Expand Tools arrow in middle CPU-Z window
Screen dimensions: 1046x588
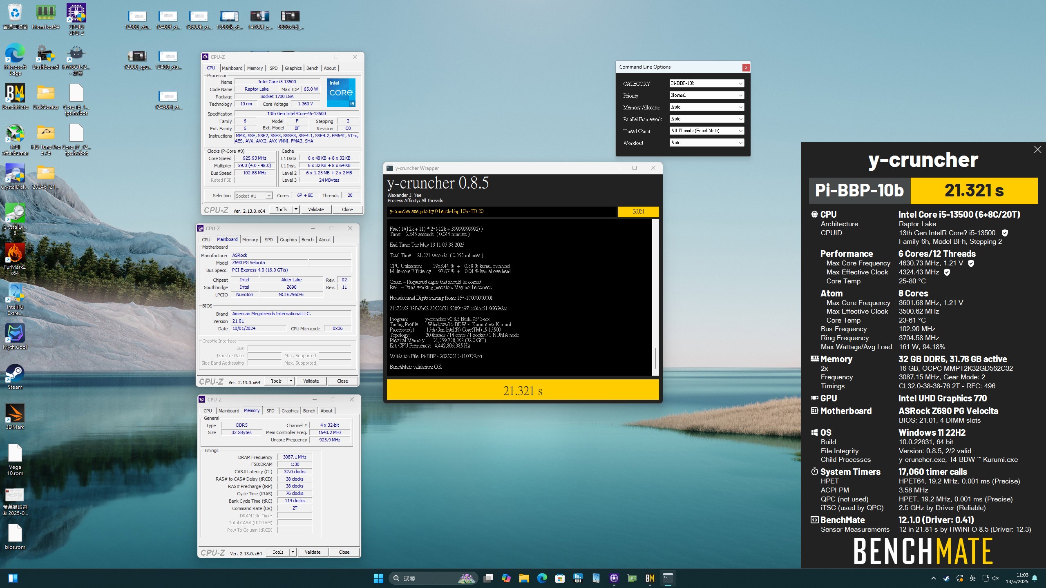click(291, 381)
